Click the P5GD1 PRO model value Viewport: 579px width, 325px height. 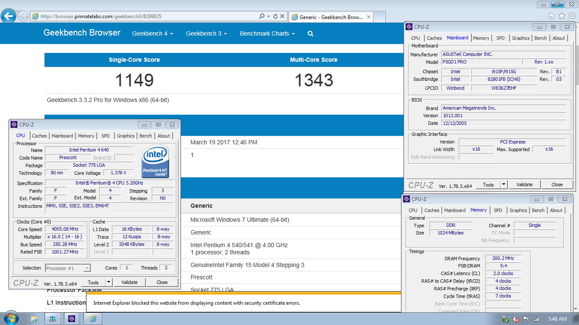(x=481, y=62)
